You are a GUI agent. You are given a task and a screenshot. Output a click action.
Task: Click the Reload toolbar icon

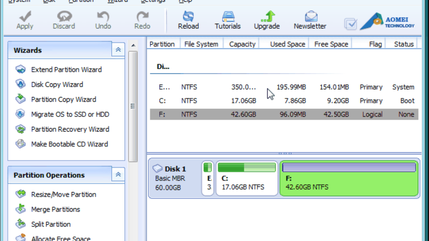[x=188, y=16]
